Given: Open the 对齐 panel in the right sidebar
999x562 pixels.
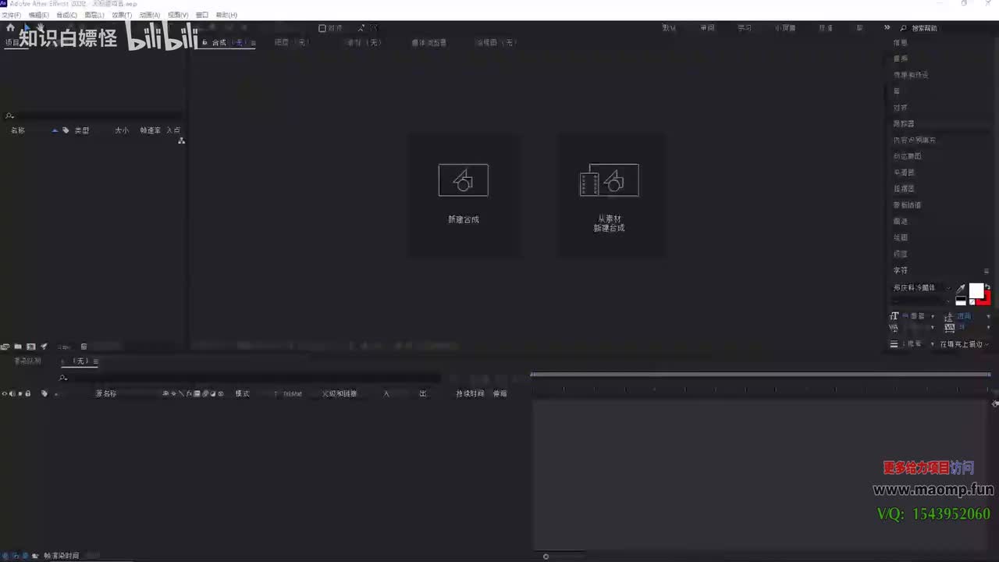Looking at the screenshot, I should click(901, 108).
